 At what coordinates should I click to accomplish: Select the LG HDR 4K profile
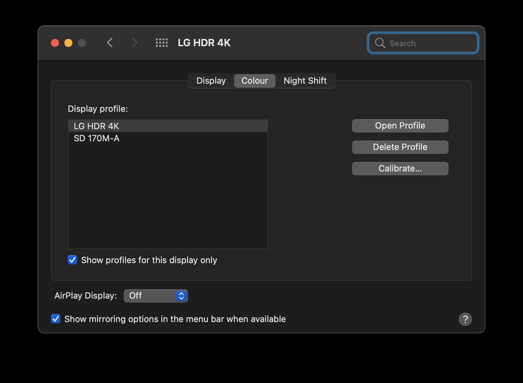(168, 126)
